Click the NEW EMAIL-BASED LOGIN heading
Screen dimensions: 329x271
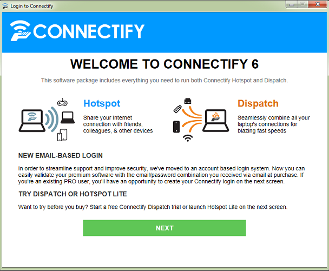(61, 155)
